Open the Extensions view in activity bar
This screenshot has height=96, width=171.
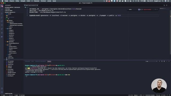point(2,21)
